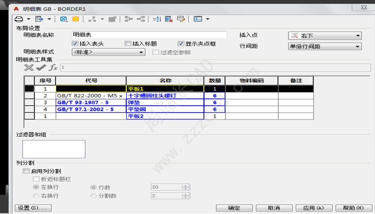The image size is (375, 214).
Task: Click the print icon in the toolbar
Action: pyautogui.click(x=18, y=19)
